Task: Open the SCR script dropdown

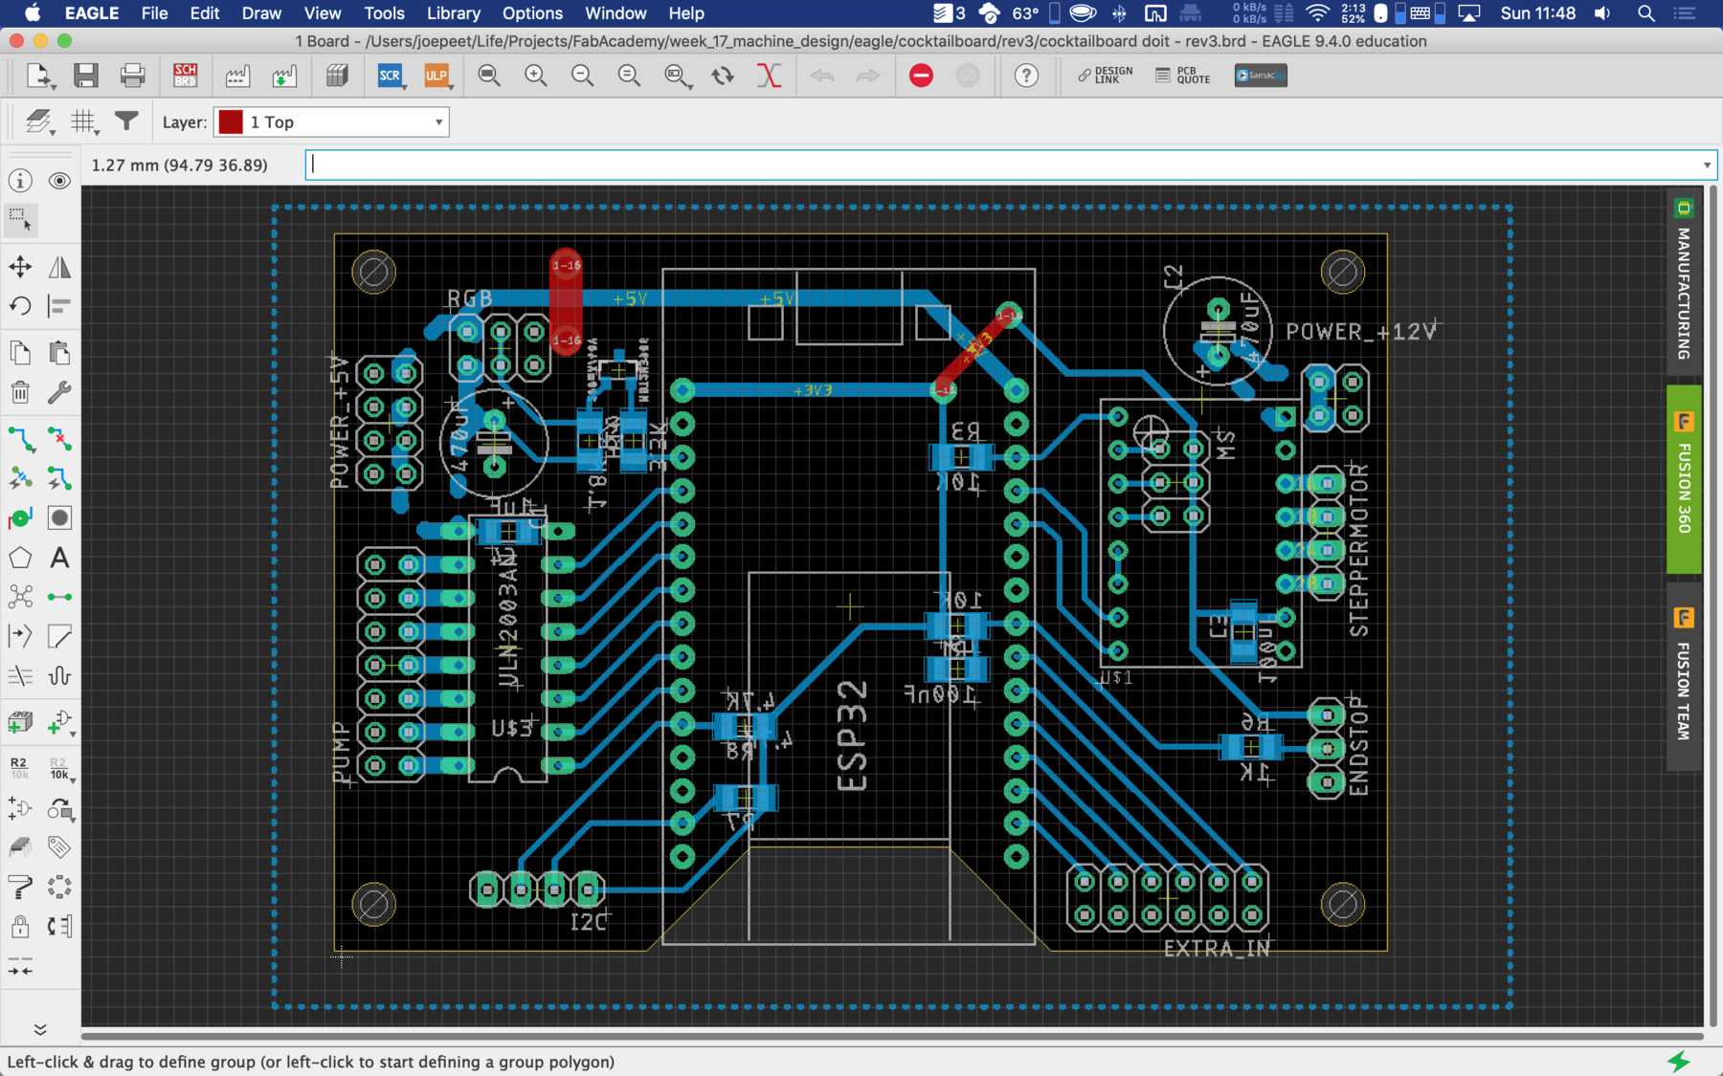Action: coord(391,76)
